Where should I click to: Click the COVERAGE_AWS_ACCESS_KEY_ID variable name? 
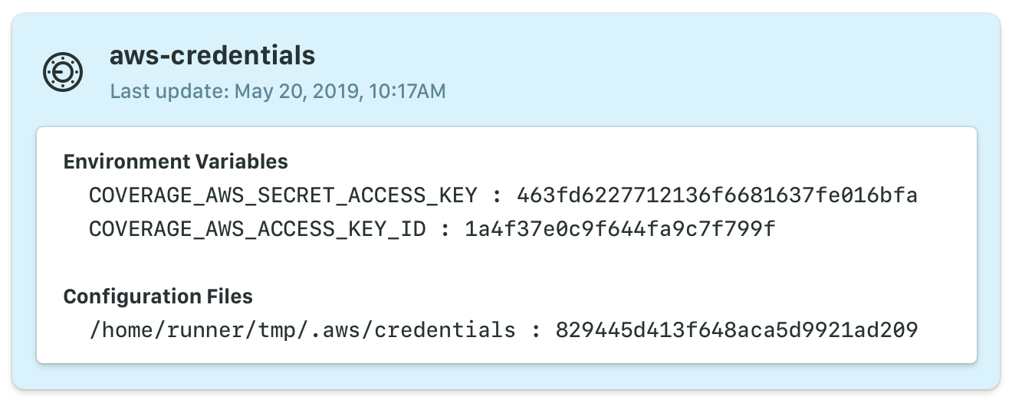(257, 229)
